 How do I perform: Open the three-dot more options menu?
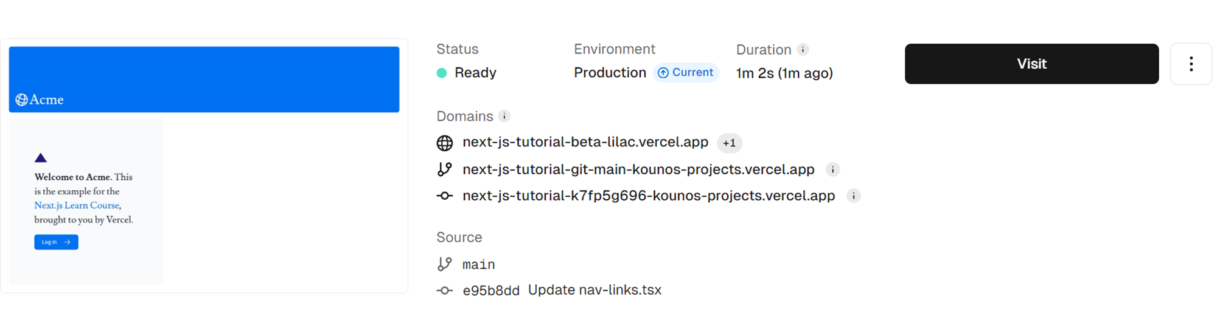[x=1191, y=64]
